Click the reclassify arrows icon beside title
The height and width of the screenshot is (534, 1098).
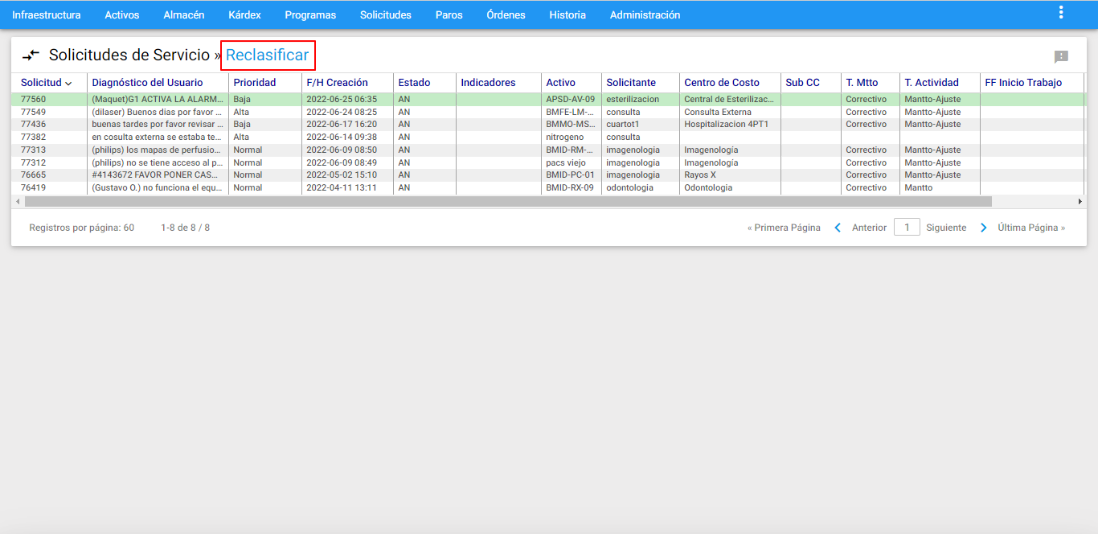click(x=31, y=55)
